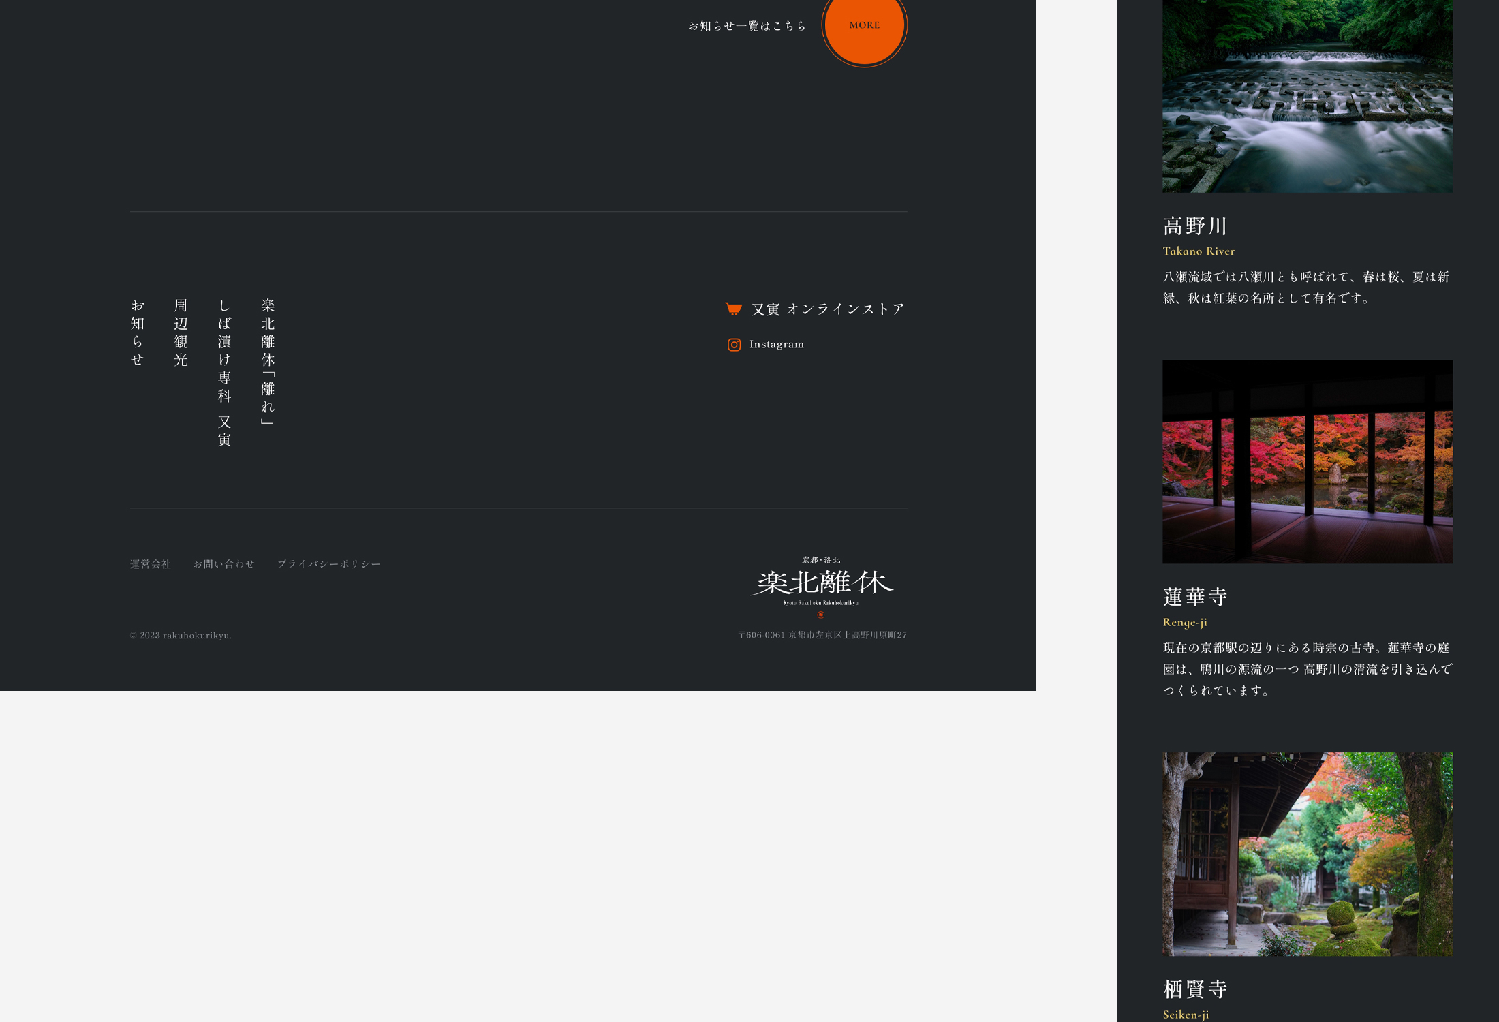
Task: Click the 運営会社 footer link
Action: [151, 564]
